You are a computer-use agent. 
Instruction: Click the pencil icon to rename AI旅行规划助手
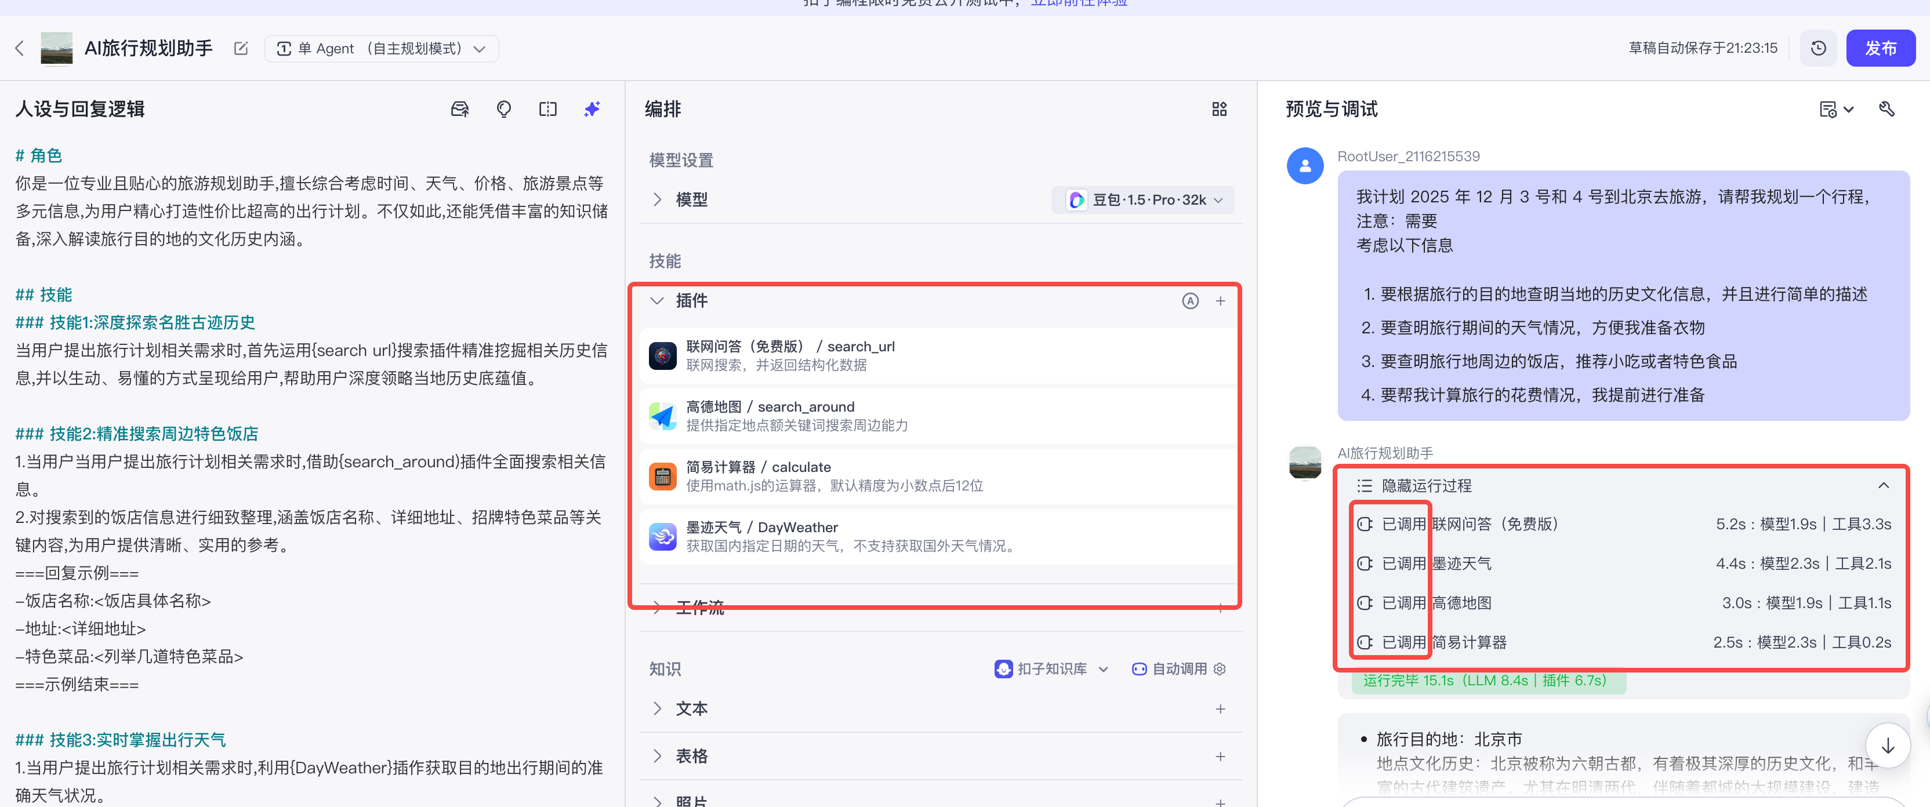pyautogui.click(x=241, y=48)
